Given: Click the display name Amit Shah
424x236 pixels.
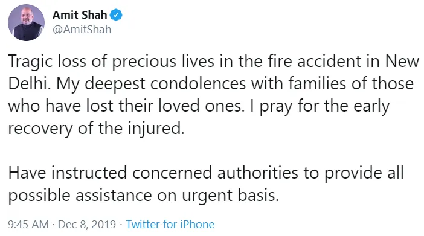Looking at the screenshot, I should [80, 15].
